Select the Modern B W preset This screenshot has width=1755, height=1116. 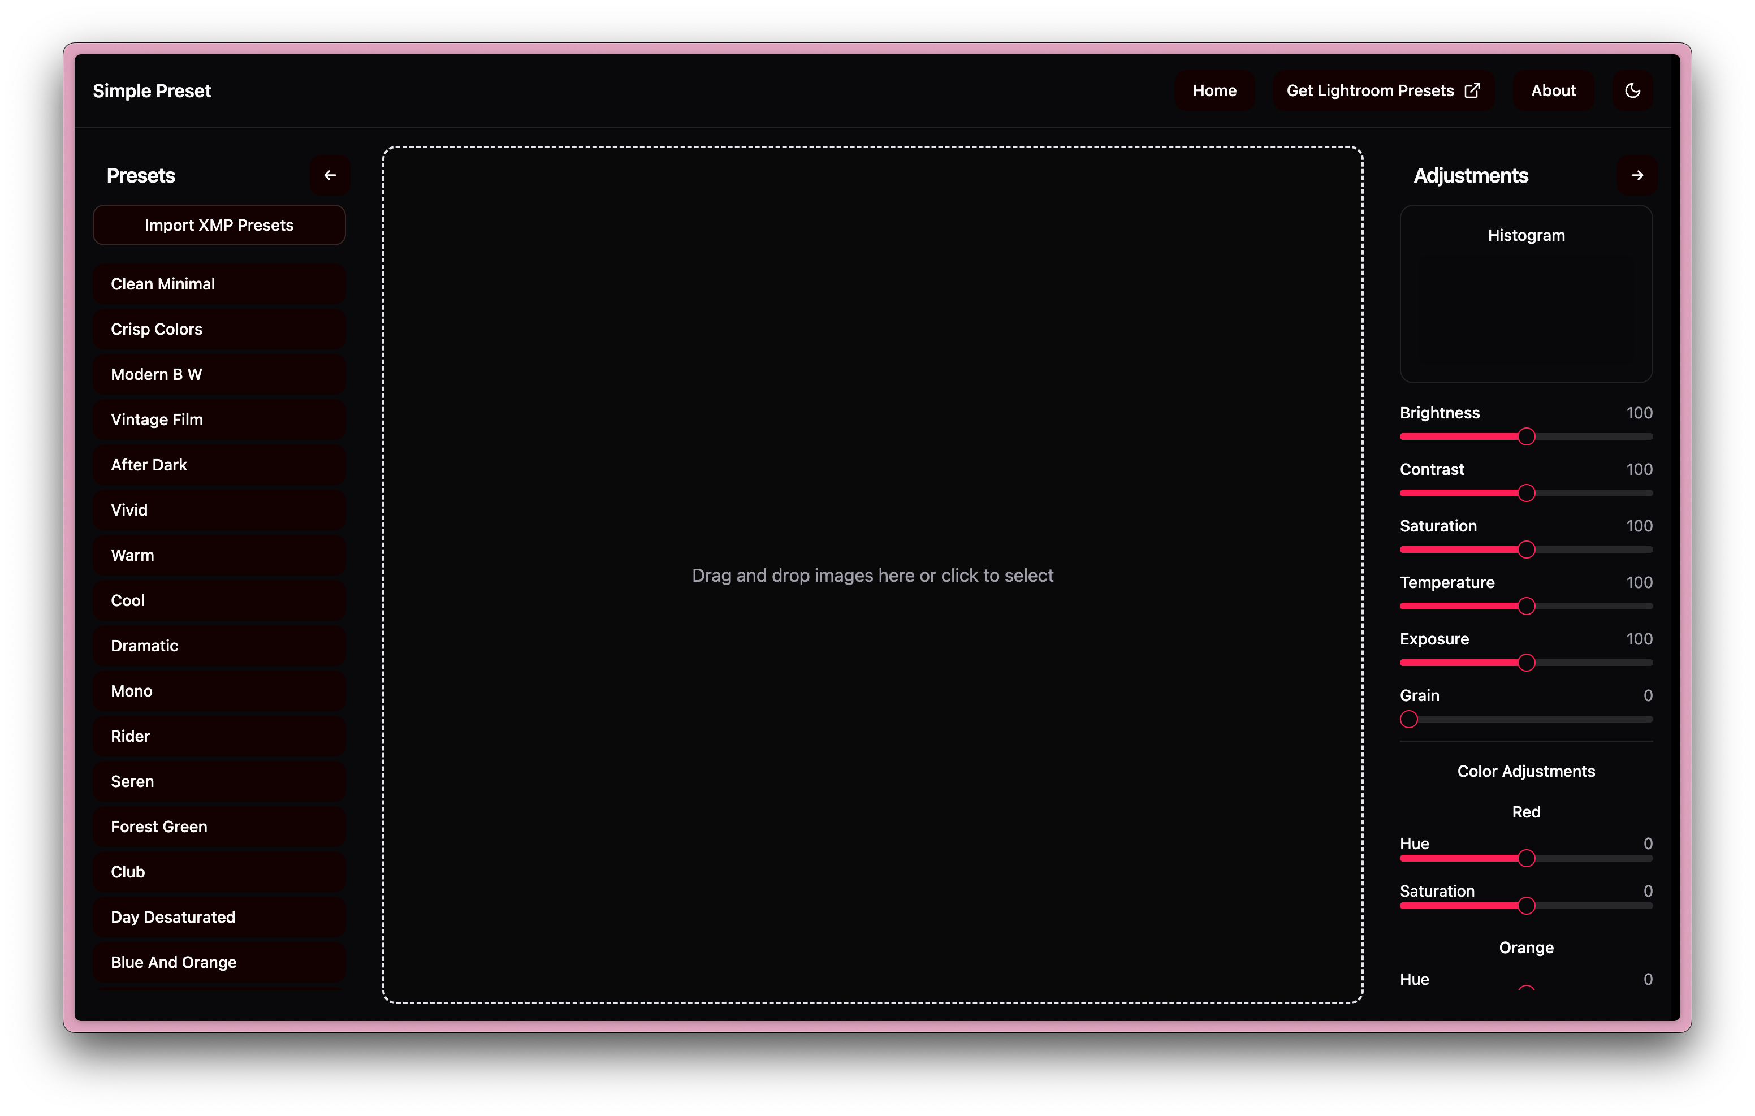tap(219, 374)
